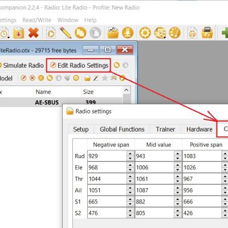Image resolution: width=228 pixels, height=228 pixels.
Task: Increase S2 mid value with up arrow
Action: pyautogui.click(x=178, y=211)
